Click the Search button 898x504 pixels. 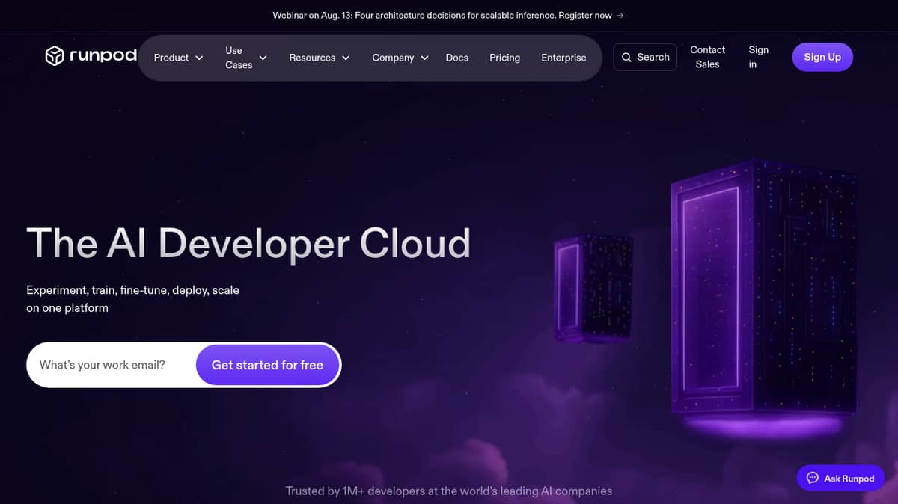coord(645,57)
